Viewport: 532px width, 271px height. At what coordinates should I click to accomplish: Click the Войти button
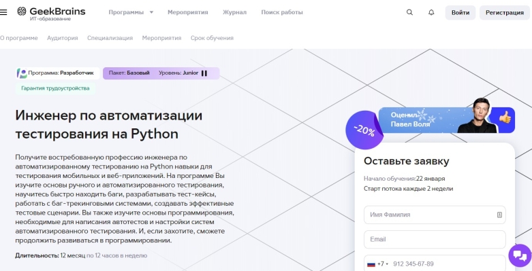[x=460, y=12]
